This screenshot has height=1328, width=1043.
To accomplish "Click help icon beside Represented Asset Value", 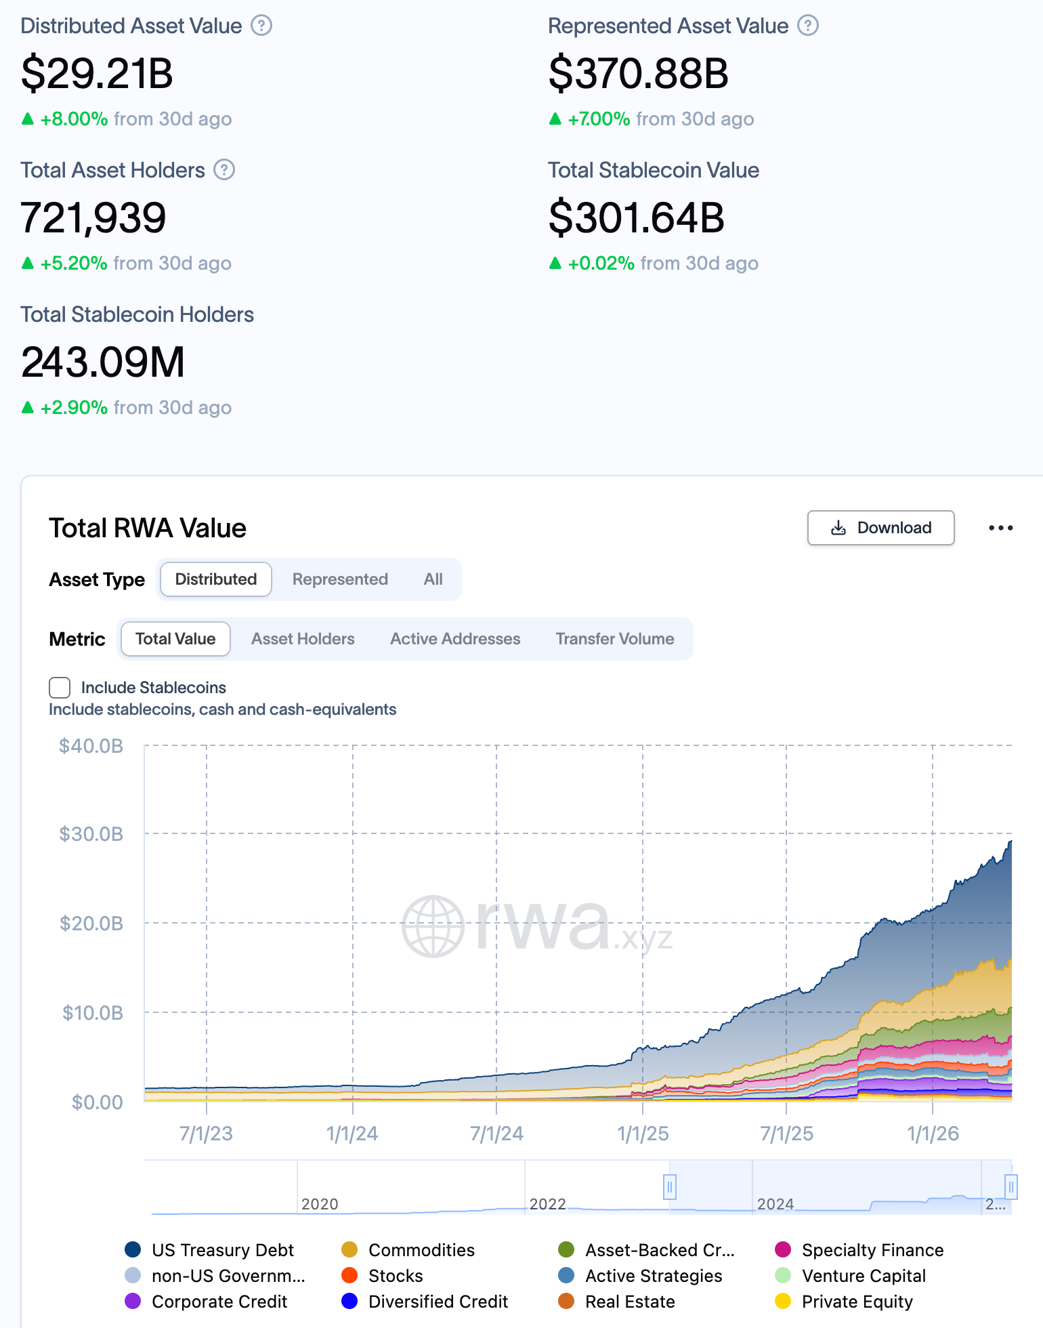I will (x=808, y=26).
